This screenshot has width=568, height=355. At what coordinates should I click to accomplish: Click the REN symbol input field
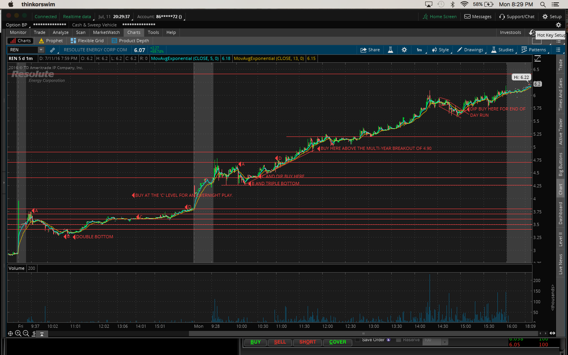23,50
